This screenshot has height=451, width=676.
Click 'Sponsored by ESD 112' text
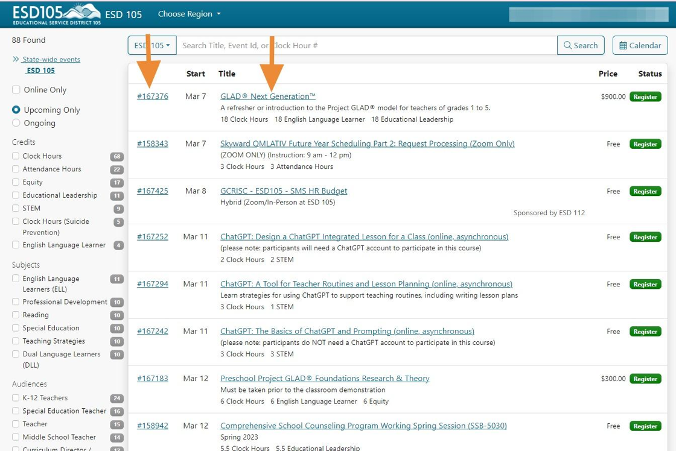point(549,213)
